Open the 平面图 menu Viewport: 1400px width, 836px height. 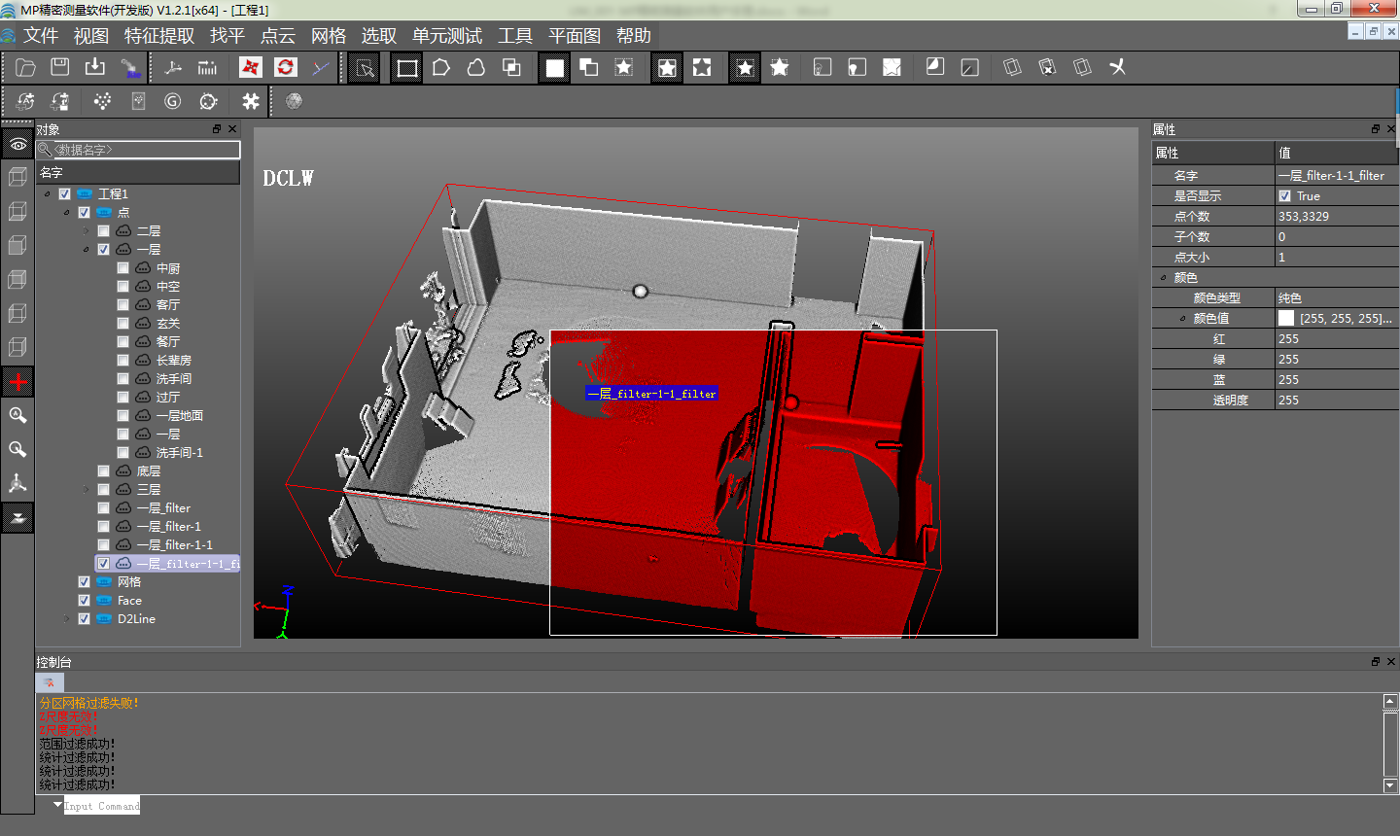pos(575,36)
